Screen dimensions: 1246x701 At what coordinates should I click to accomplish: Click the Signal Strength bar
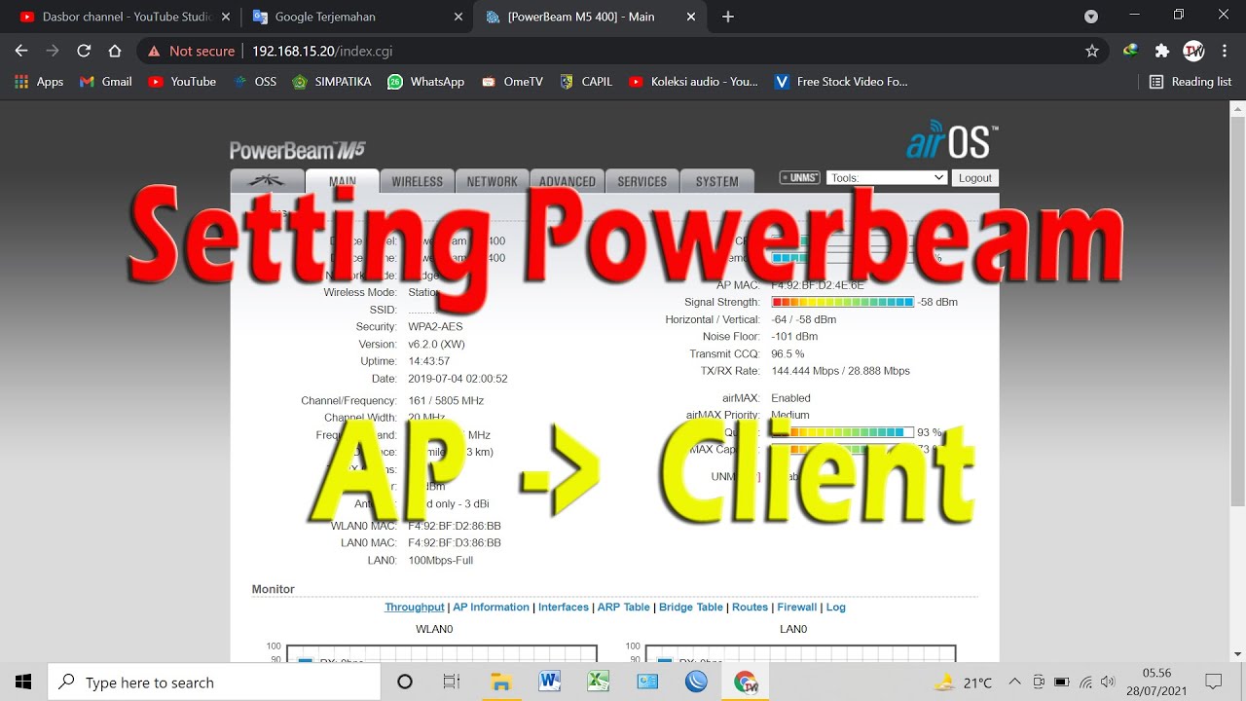(x=843, y=302)
